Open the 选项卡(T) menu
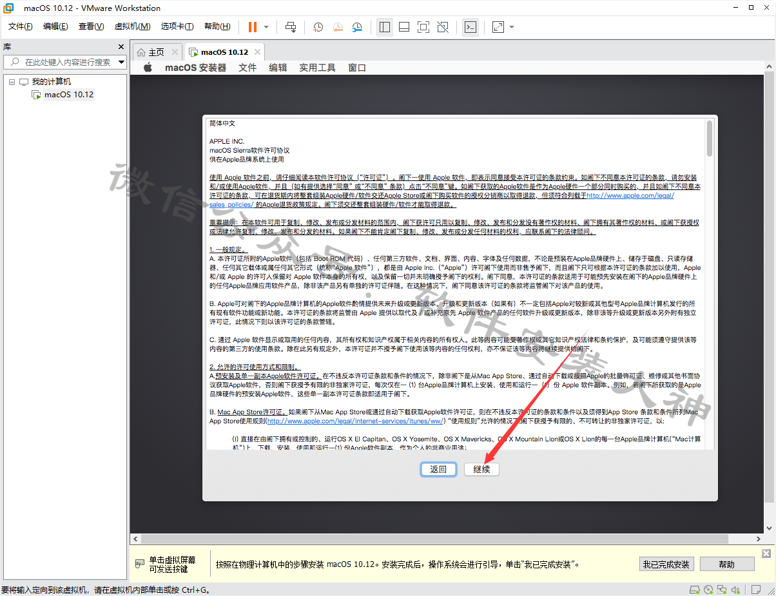Screen dimensions: 776x596 (177, 26)
